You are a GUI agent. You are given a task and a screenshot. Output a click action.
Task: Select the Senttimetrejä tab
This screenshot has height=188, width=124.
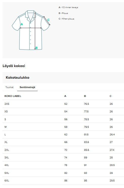tap(27, 87)
